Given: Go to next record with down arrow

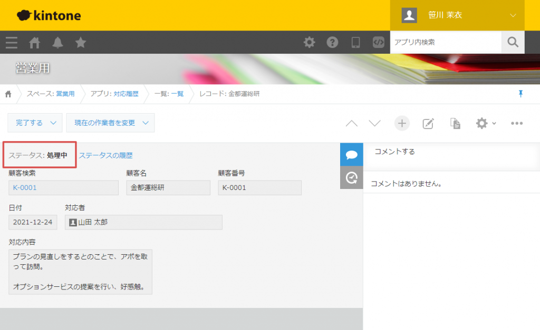Looking at the screenshot, I should (x=375, y=123).
